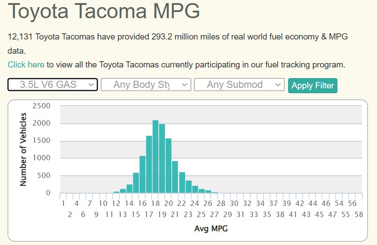377x245 pixels.
Task: Click the 'Toyota Tacoma MPG' heading
Action: pos(104,11)
